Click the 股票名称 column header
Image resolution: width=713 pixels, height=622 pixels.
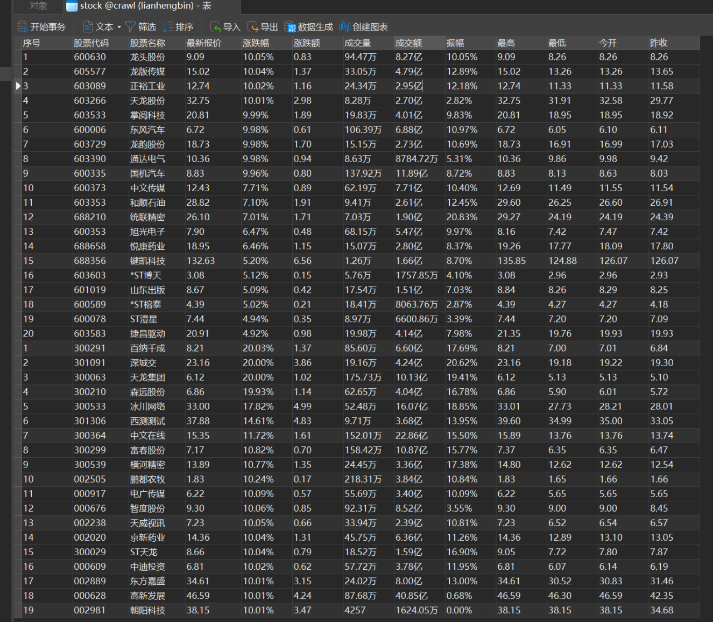click(x=157, y=43)
